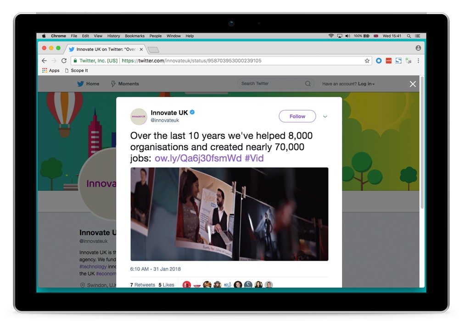Click the #technology hashtag in the profile bio

[x=93, y=266]
